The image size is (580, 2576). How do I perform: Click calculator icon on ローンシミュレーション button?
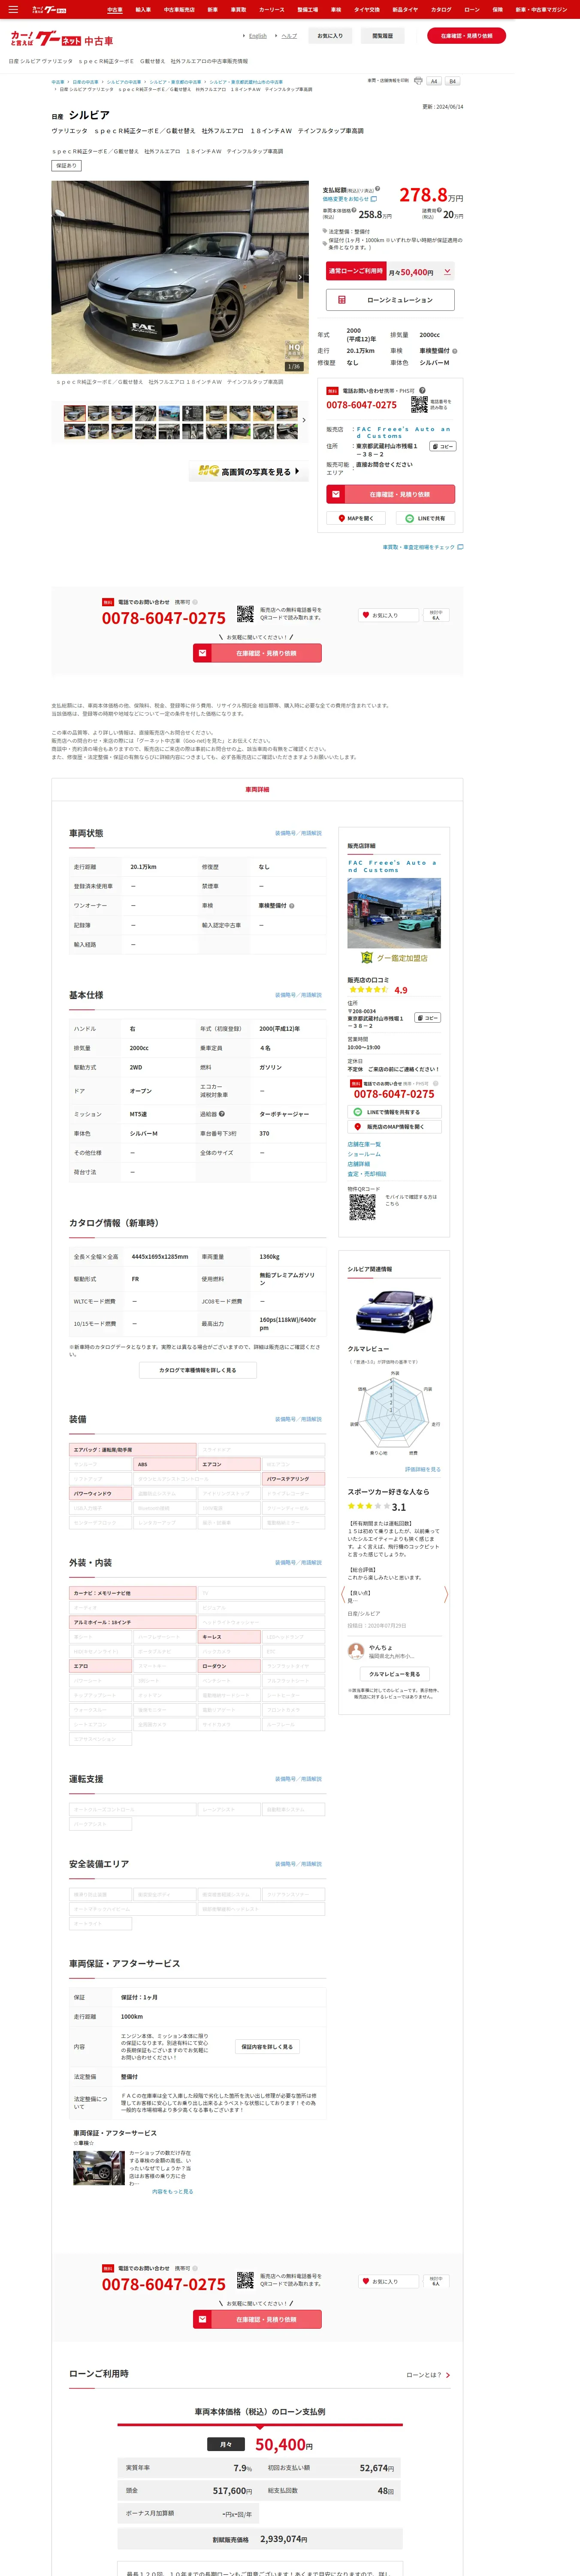pyautogui.click(x=342, y=300)
